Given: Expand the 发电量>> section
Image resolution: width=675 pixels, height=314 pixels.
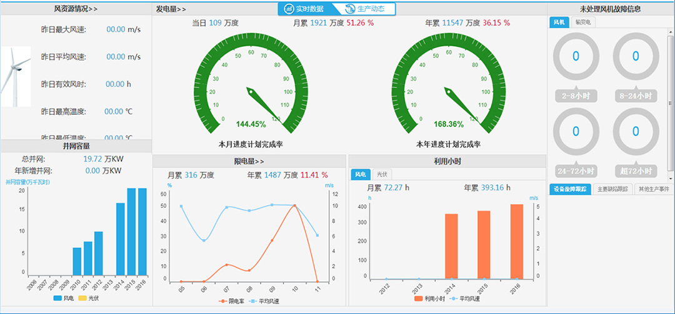Looking at the screenshot, I should [x=171, y=9].
